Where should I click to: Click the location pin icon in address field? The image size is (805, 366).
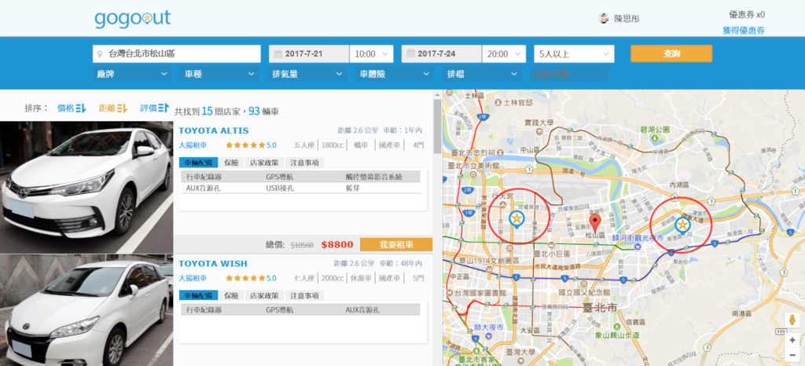pos(101,54)
